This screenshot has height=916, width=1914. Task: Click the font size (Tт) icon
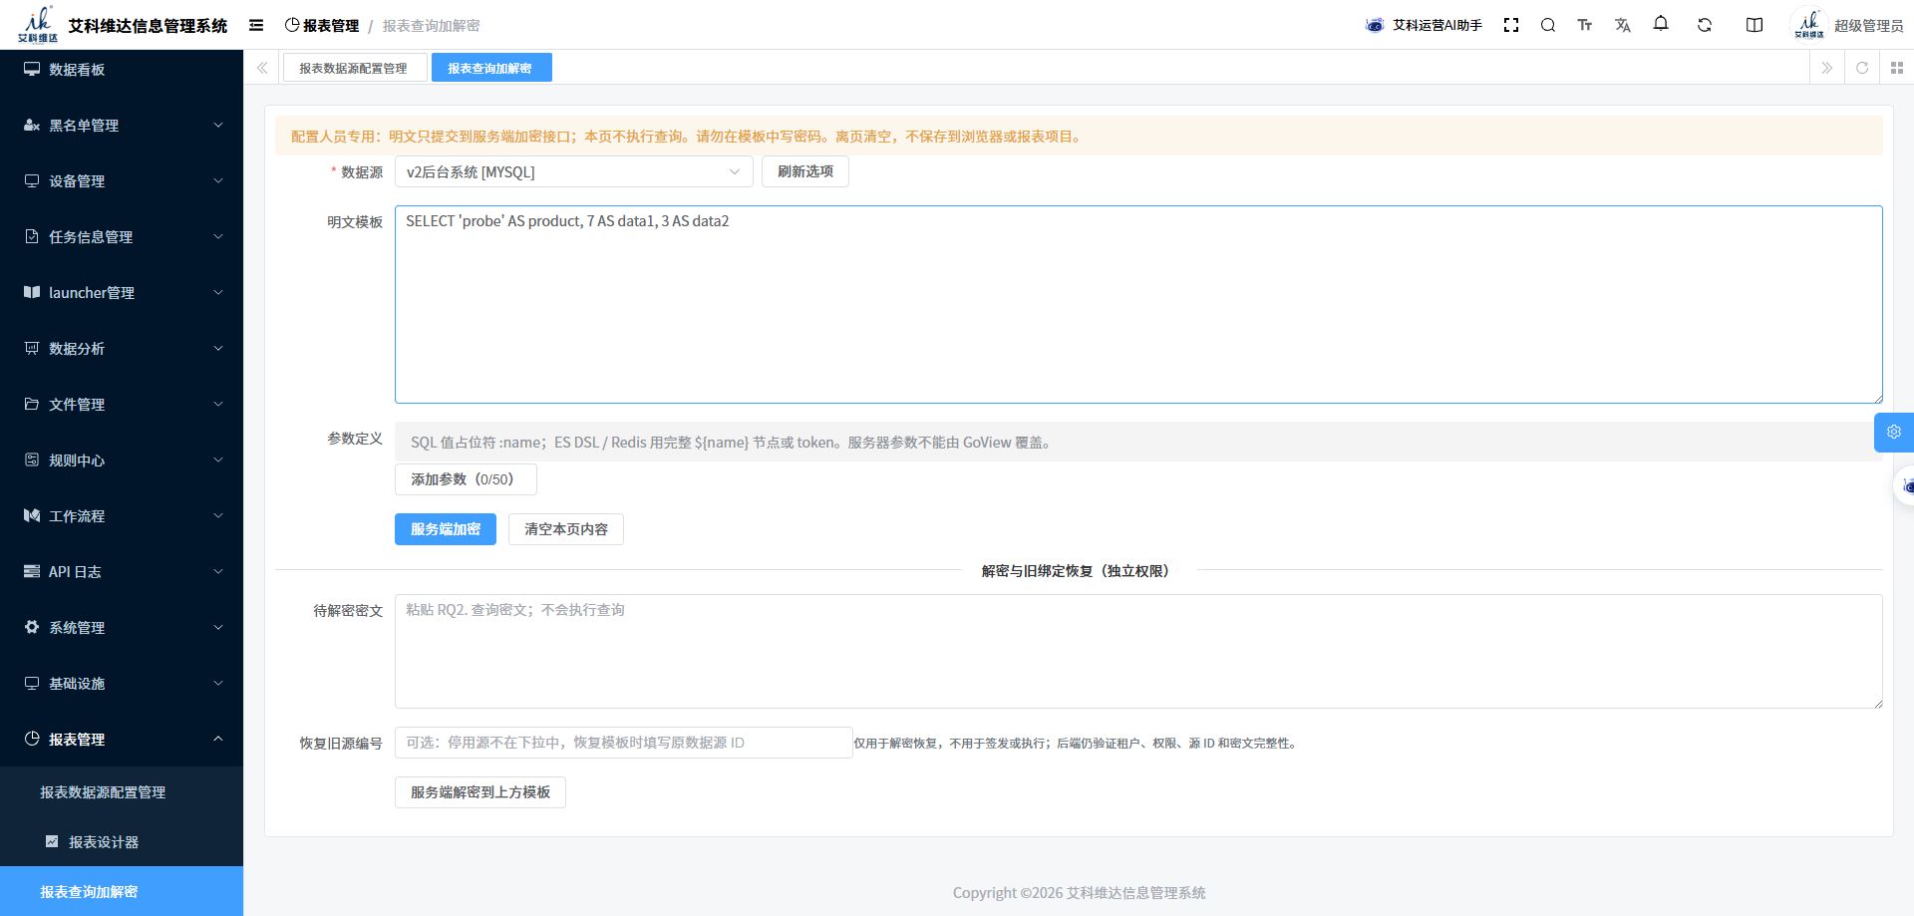[x=1585, y=25]
